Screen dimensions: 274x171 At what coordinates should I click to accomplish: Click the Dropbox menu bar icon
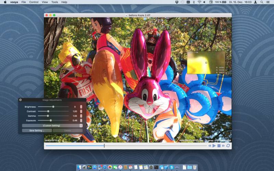pos(177,2)
